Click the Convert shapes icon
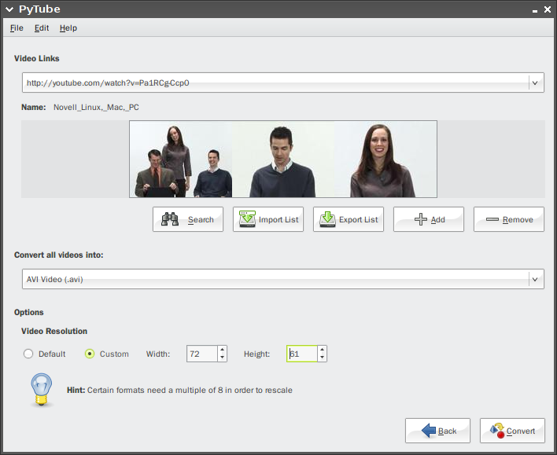557x455 pixels. (497, 430)
